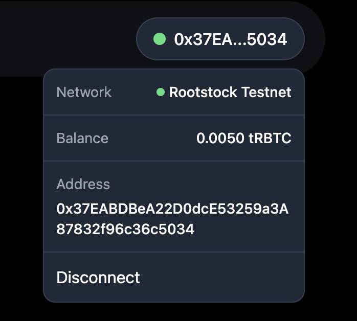Click address line starting with 0x37EABDBeA22D
Image resolution: width=357 pixels, height=321 pixels.
(x=172, y=210)
